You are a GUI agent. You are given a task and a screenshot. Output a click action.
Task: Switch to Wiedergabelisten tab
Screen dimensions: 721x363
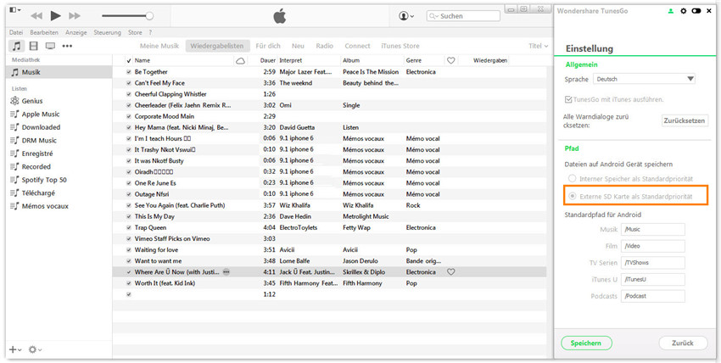(x=217, y=46)
